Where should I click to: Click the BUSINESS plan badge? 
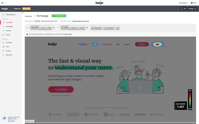pyautogui.click(x=26, y=9)
